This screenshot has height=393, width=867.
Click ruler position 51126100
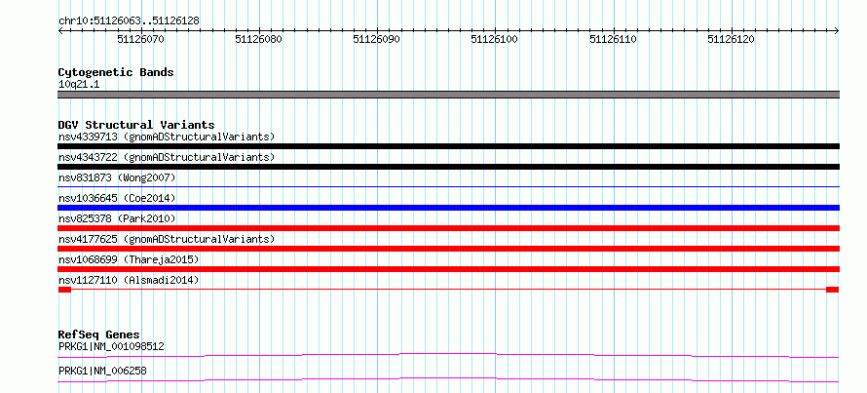(x=494, y=40)
